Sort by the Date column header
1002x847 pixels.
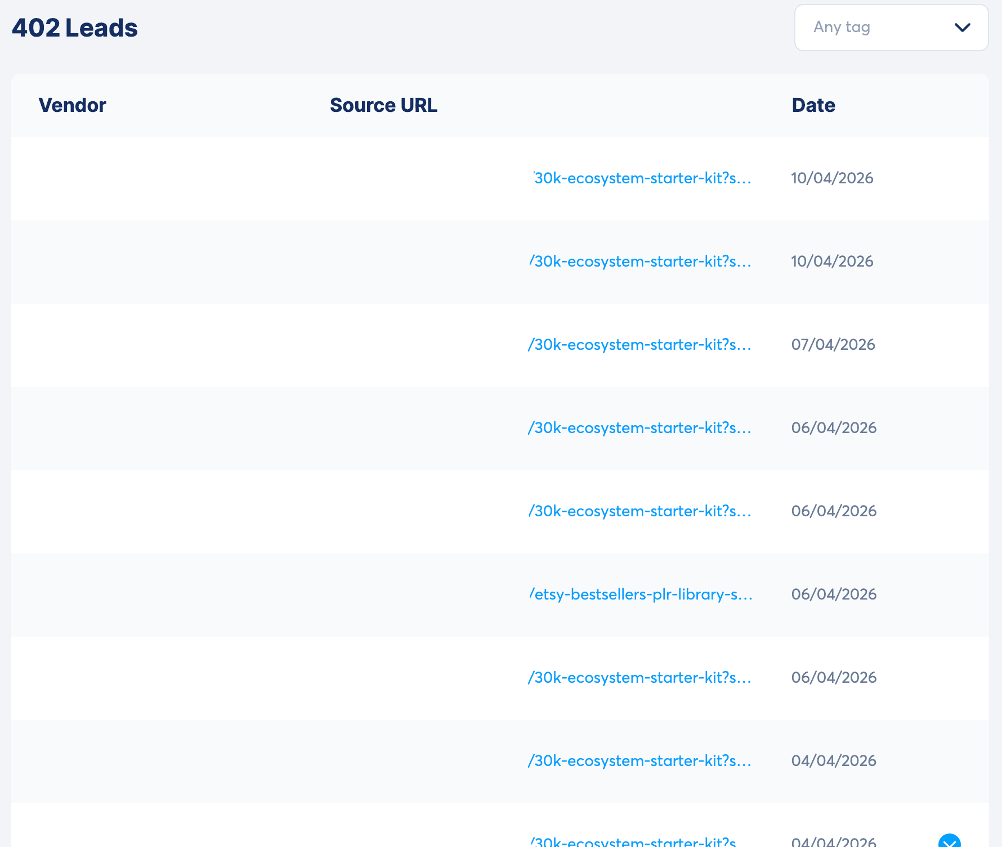813,105
